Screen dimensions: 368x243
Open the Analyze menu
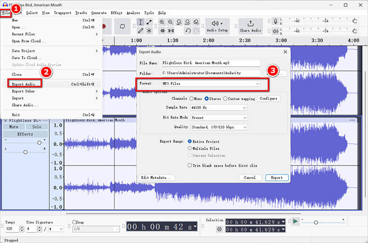click(x=133, y=13)
